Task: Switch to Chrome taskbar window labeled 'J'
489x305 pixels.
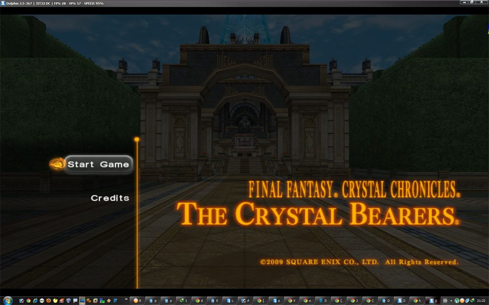Action: tap(354, 301)
